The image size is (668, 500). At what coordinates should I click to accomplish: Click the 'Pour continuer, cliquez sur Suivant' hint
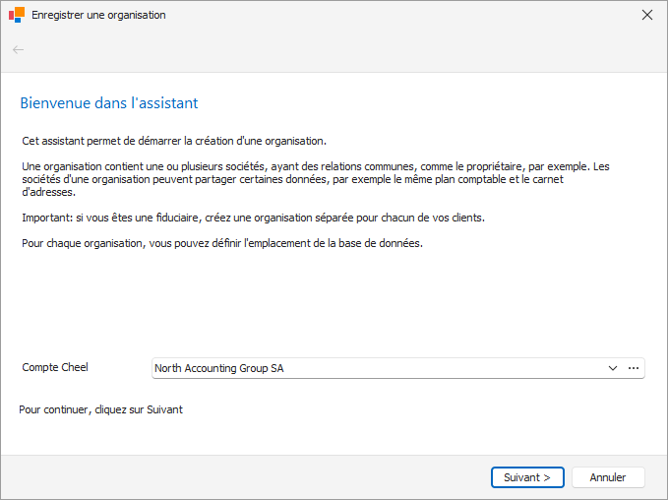coord(101,409)
